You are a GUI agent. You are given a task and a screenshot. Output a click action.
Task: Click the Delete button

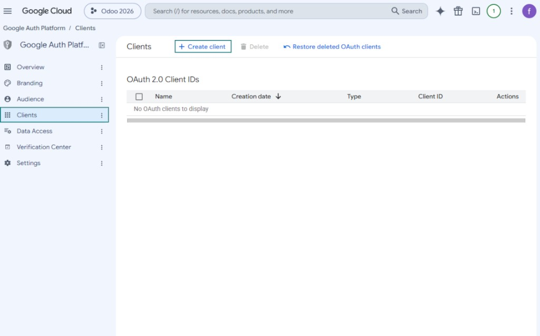coord(255,46)
